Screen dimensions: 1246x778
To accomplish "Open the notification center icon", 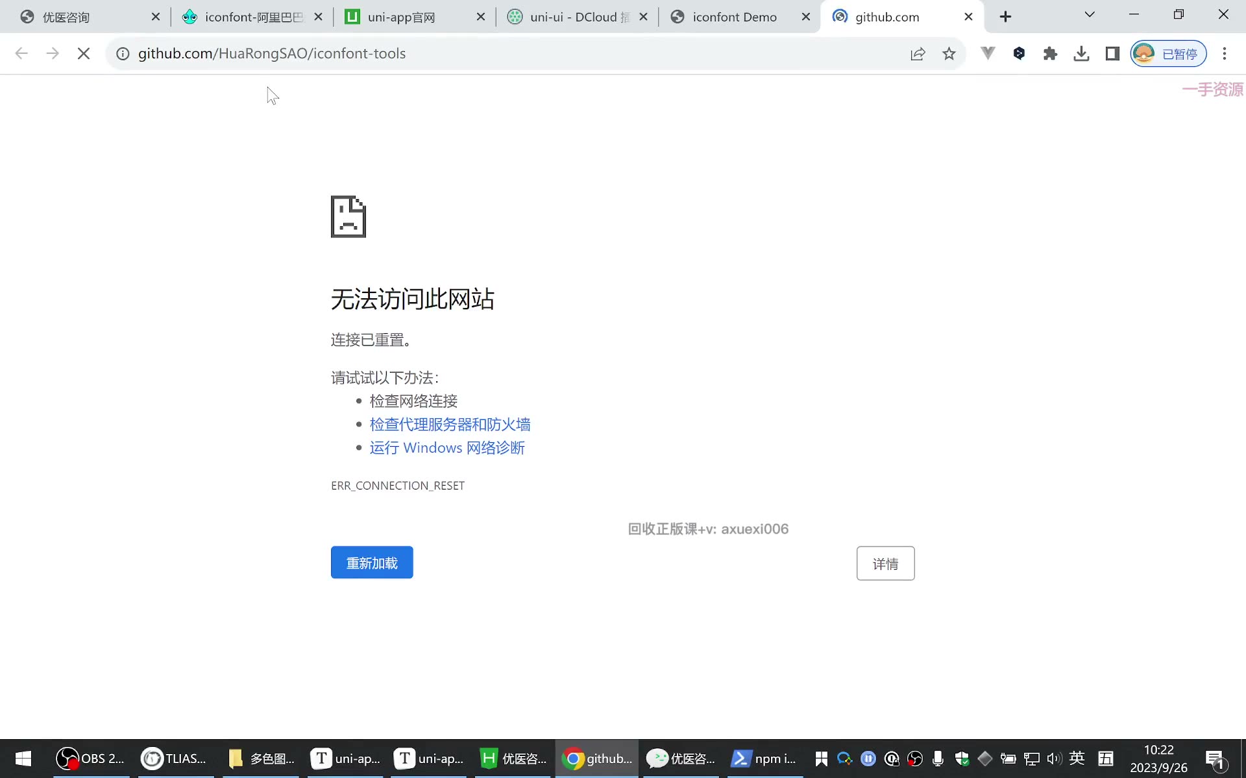I will pyautogui.click(x=1215, y=759).
